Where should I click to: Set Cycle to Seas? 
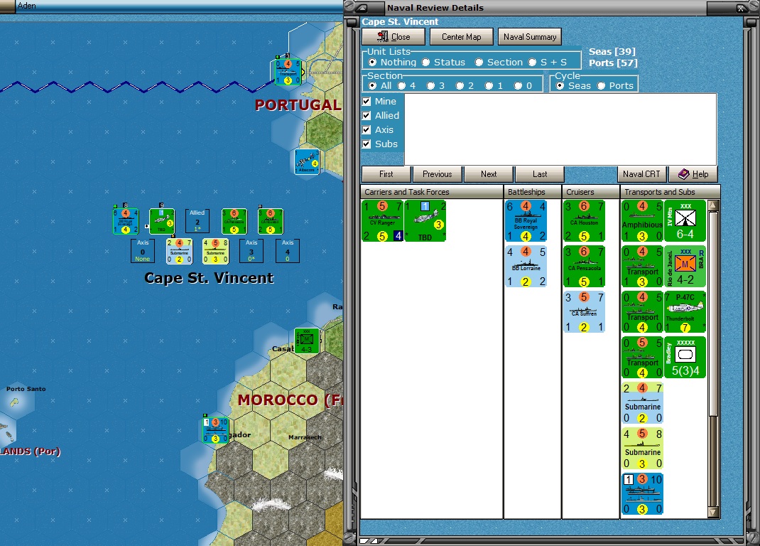pyautogui.click(x=560, y=85)
